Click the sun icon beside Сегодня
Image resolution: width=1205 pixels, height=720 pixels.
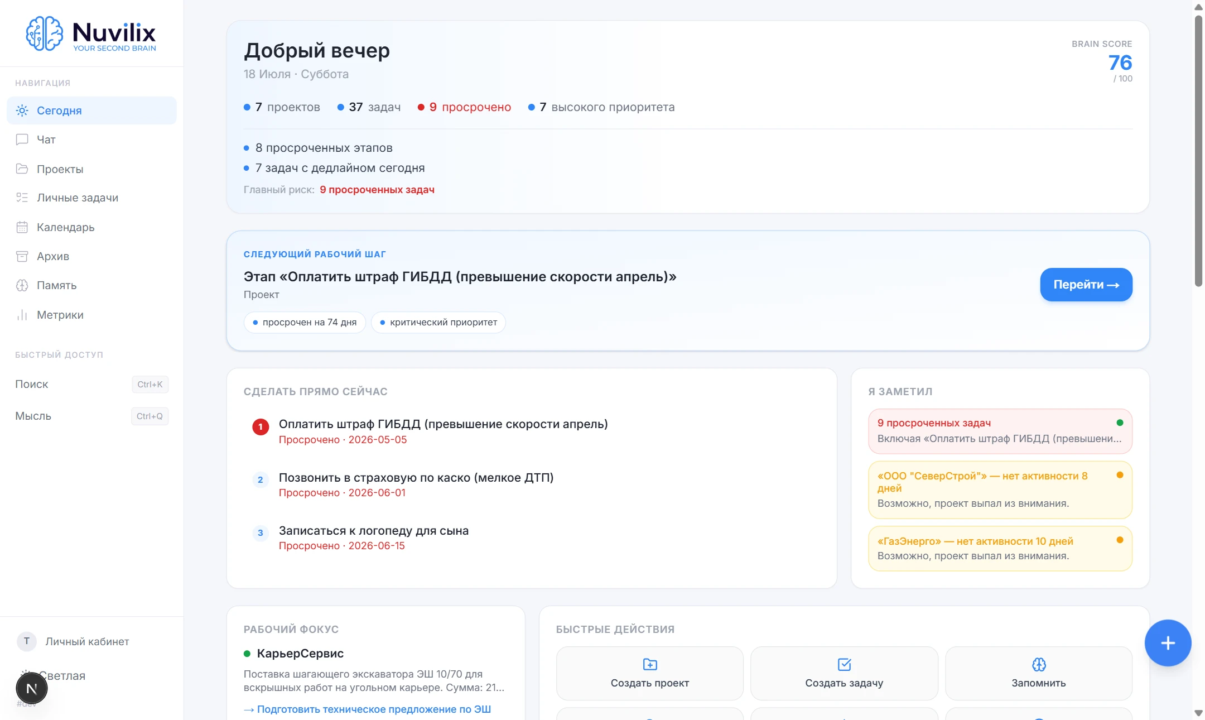pyautogui.click(x=22, y=111)
